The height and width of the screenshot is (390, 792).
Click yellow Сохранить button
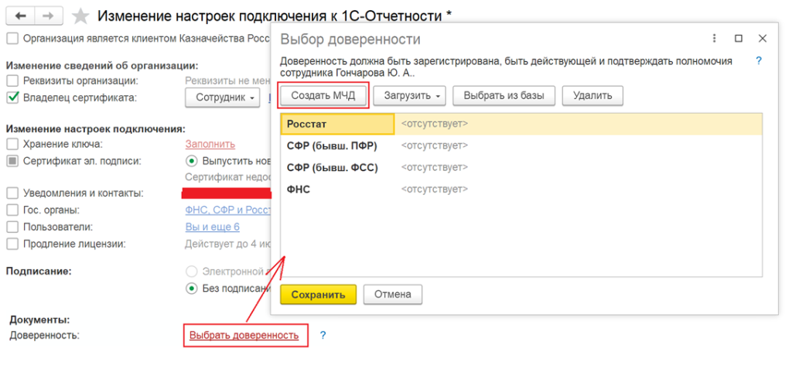[318, 295]
